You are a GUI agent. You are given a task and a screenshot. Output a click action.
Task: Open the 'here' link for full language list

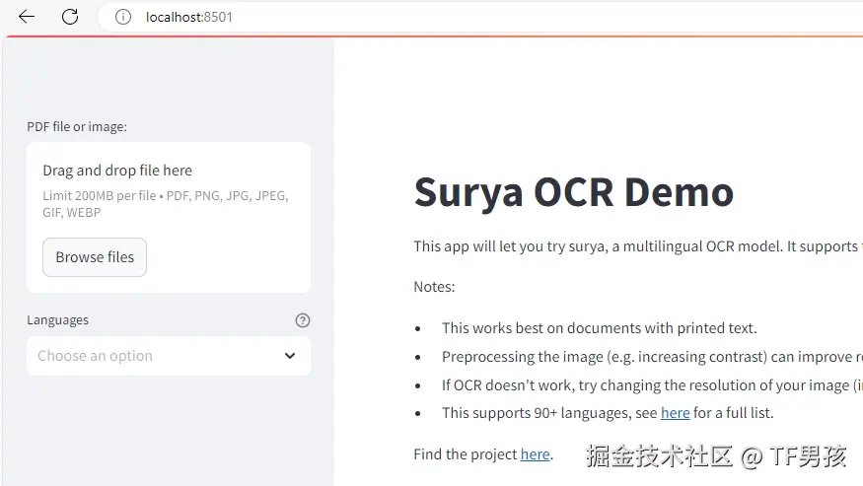675,413
